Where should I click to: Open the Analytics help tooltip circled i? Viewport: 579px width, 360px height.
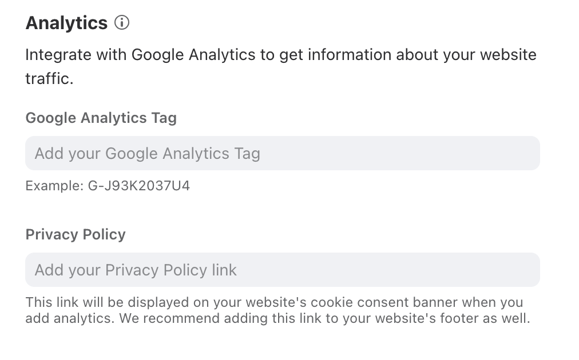(x=122, y=22)
